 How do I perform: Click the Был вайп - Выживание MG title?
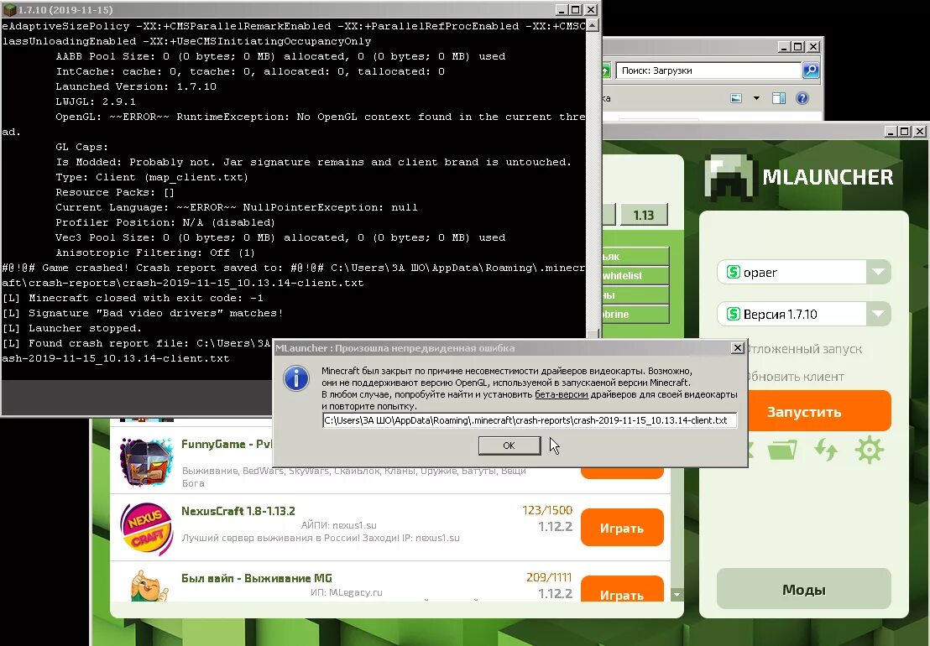[256, 578]
